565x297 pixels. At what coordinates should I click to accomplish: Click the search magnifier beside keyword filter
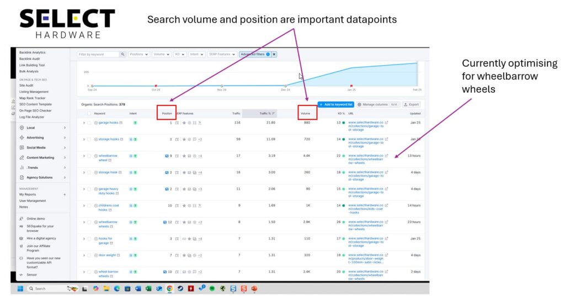122,55
